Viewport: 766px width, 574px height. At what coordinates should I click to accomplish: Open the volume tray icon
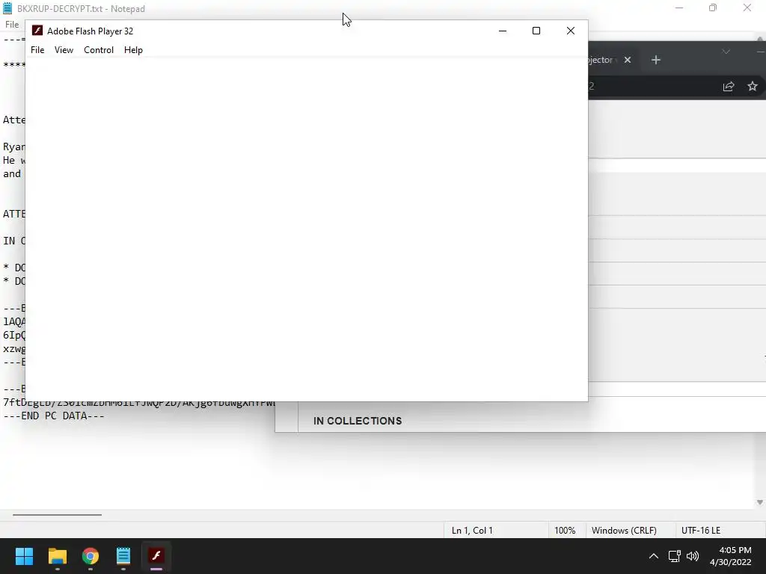point(693,556)
